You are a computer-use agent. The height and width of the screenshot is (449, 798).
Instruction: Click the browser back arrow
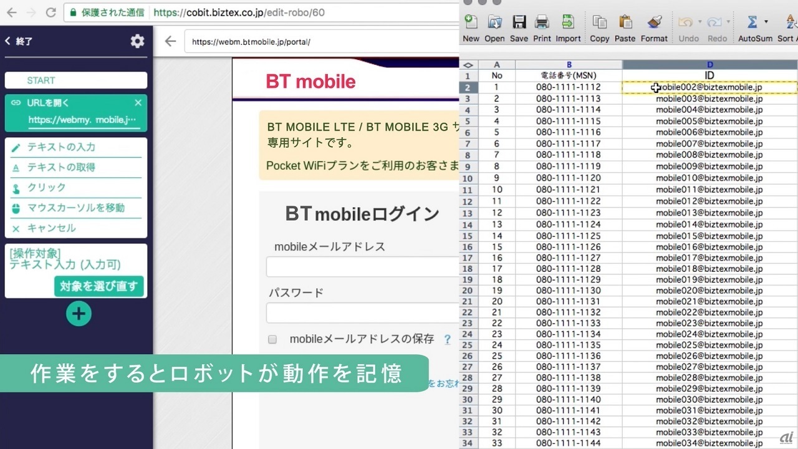pyautogui.click(x=12, y=12)
